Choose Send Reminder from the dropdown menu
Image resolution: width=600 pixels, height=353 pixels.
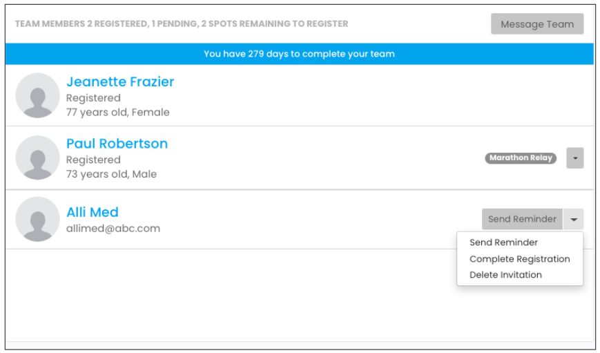[503, 242]
